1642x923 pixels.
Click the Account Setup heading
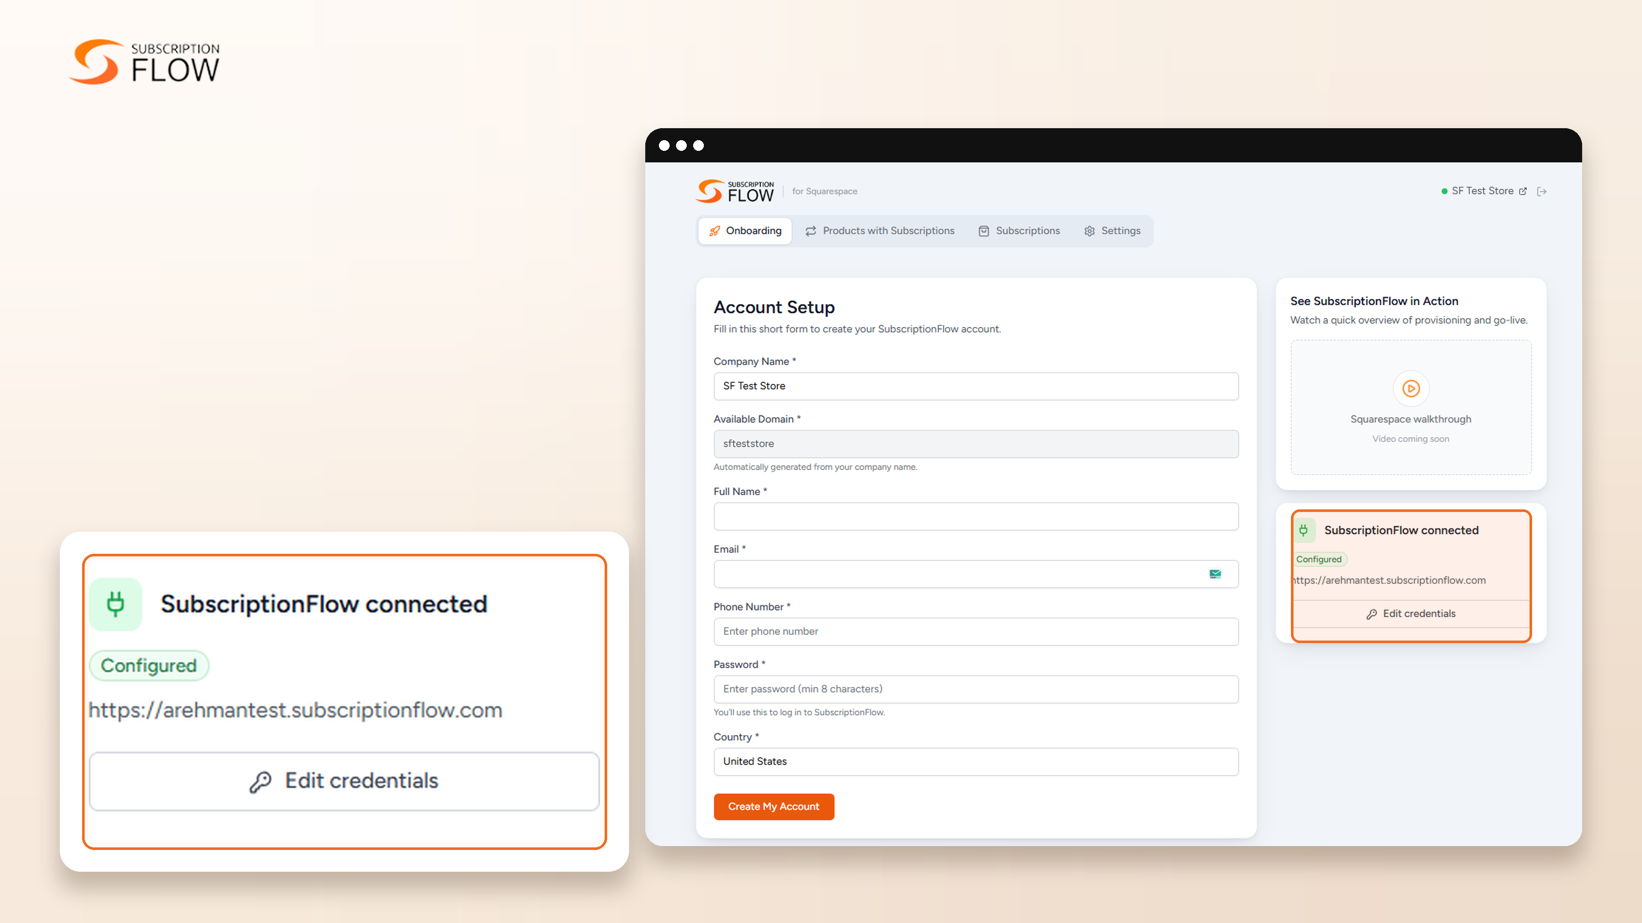pos(774,308)
